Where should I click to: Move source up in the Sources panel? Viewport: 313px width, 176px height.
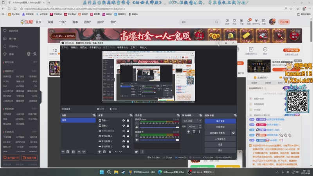115,152
